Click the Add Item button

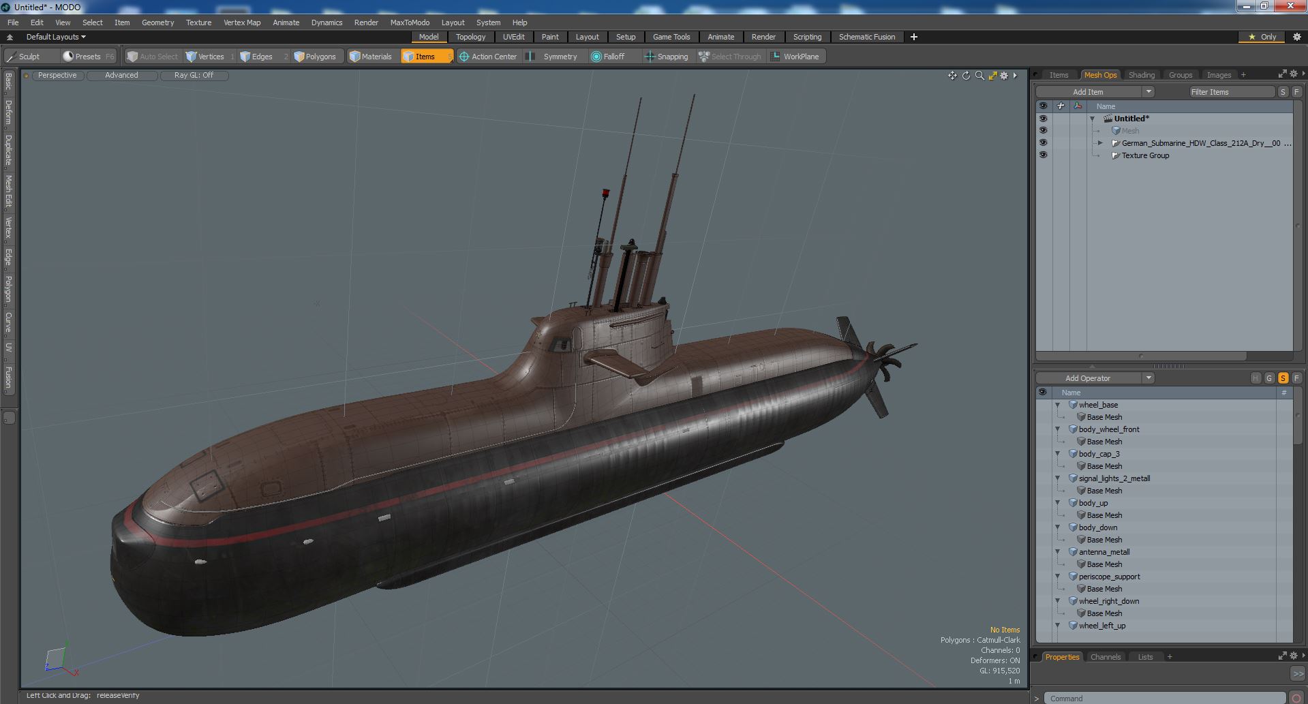(x=1088, y=92)
